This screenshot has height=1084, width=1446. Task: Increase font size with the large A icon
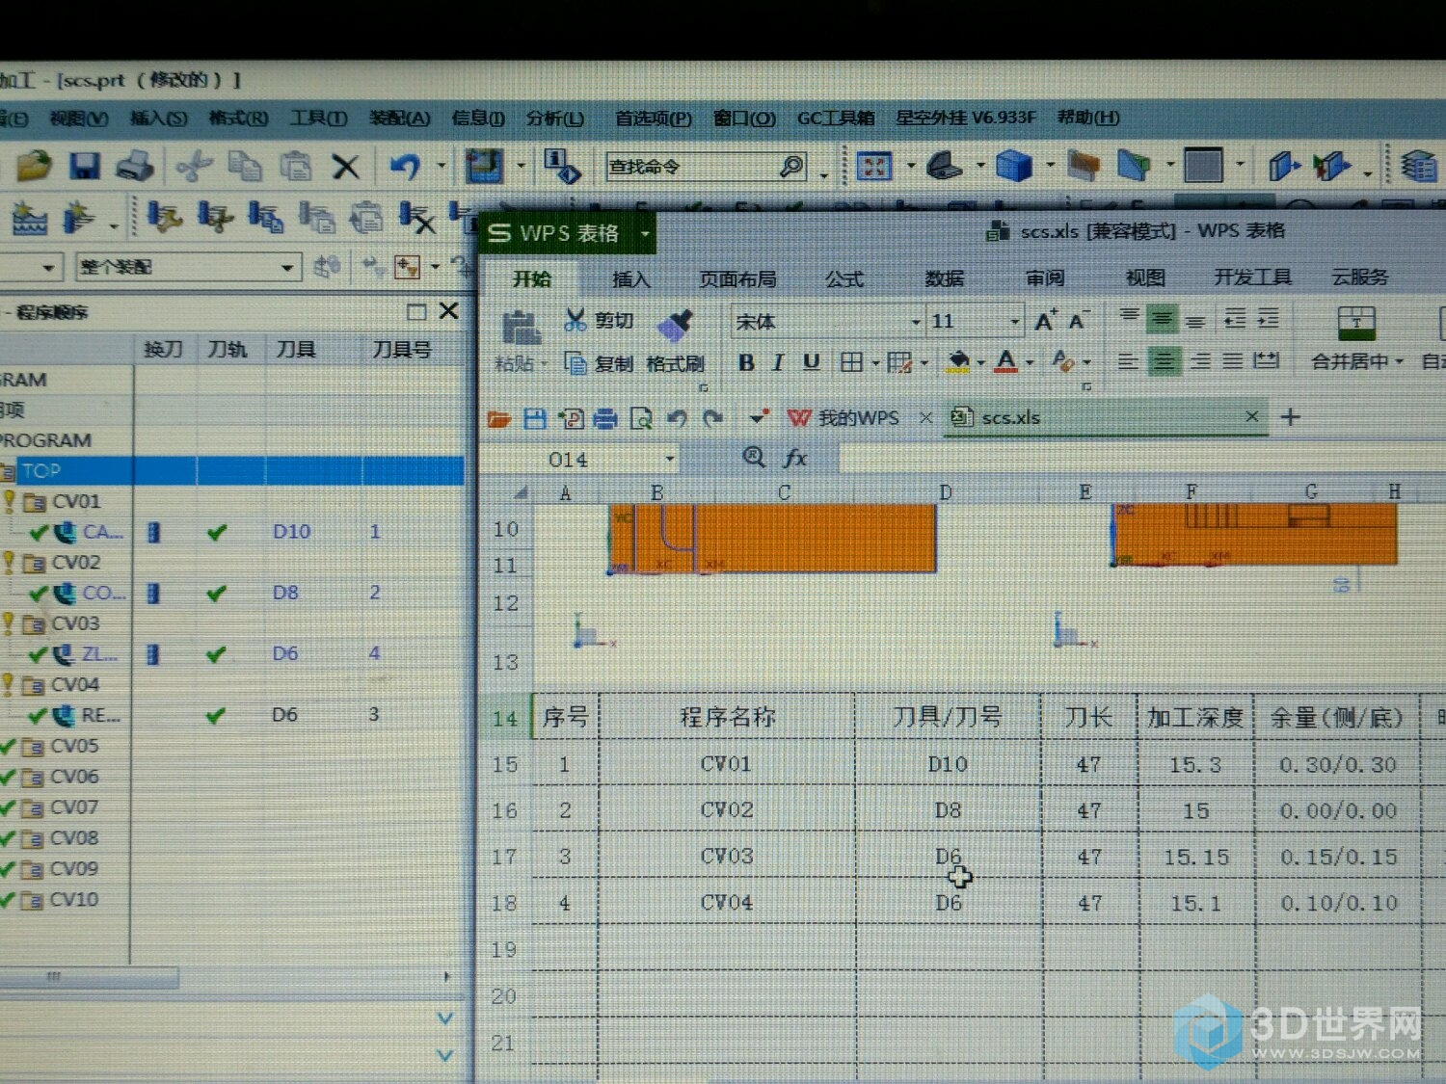coord(1045,321)
